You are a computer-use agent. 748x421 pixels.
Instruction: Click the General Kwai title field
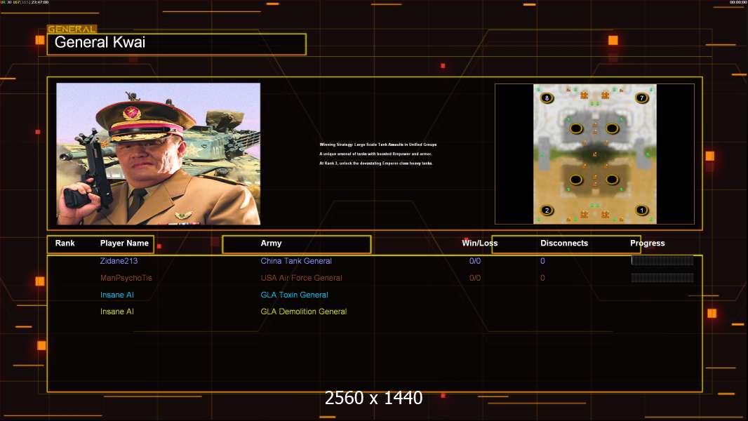coord(176,44)
